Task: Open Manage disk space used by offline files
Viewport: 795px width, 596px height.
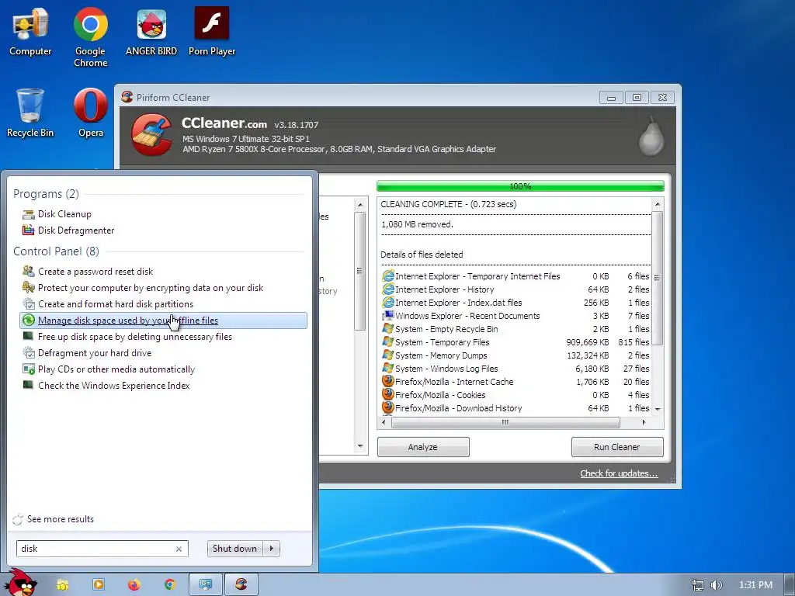Action: (x=163, y=321)
